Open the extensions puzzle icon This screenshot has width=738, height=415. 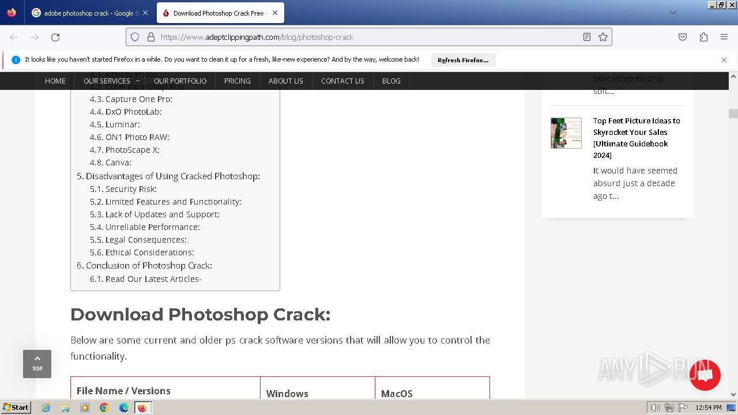(x=703, y=37)
